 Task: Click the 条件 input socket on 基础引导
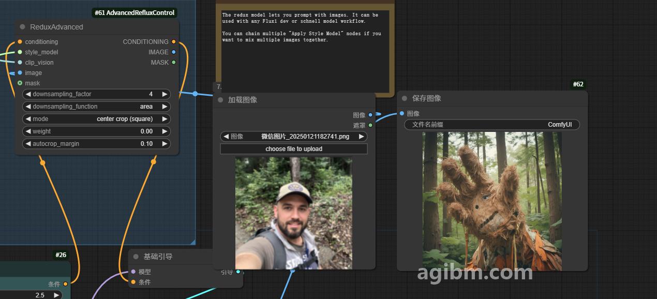133,282
